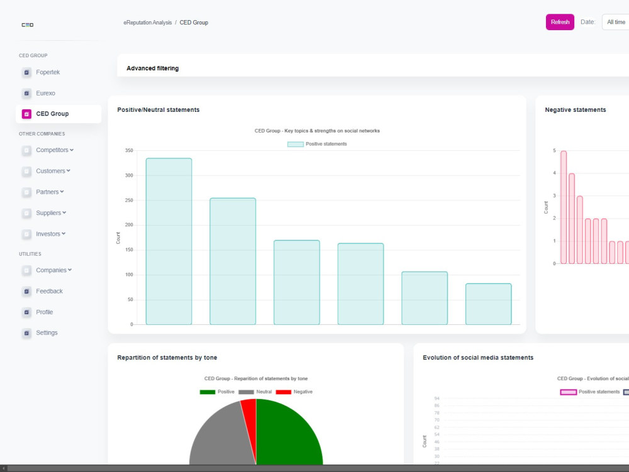Screen dimensions: 629x472
Task: Click the OTHER COMPANIES section label
Action: point(42,134)
